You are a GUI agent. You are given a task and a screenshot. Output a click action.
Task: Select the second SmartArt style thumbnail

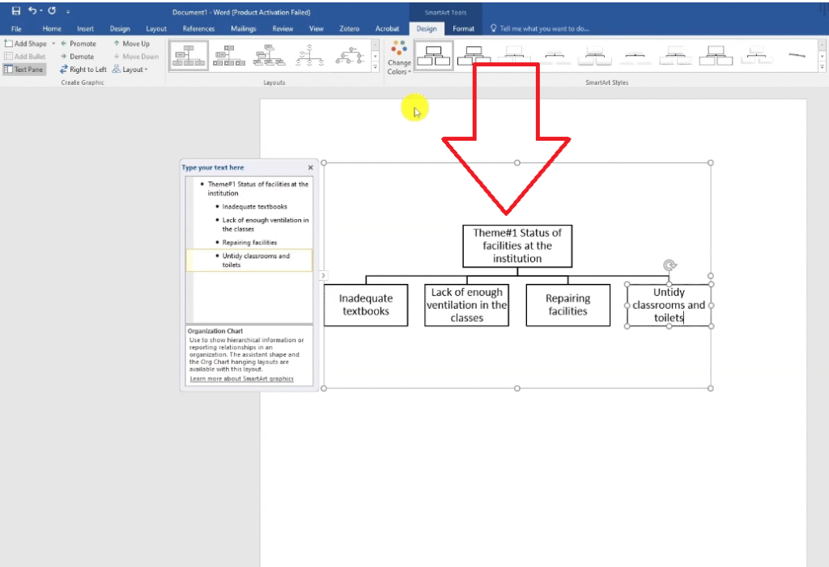(474, 55)
